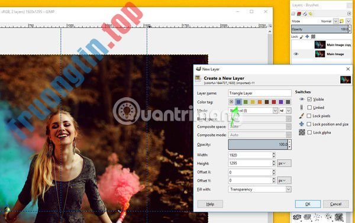Screen dimensions: 355x223
Task: Click the New Layer opacity spinner arrows
Action: [289, 144]
